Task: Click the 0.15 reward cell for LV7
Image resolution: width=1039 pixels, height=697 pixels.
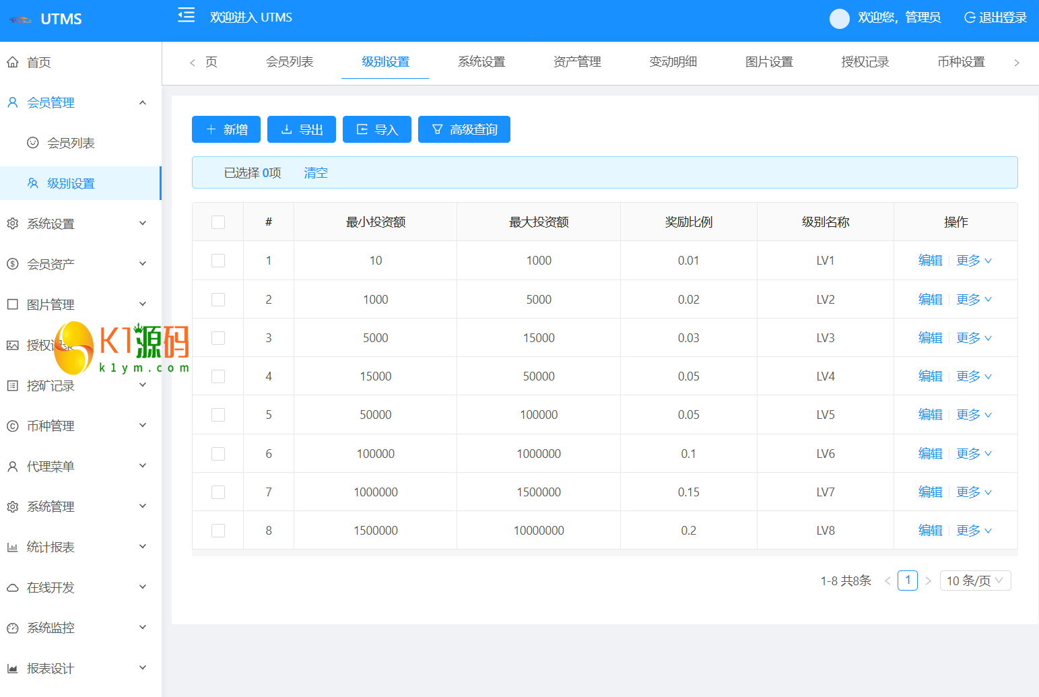Action: point(689,492)
